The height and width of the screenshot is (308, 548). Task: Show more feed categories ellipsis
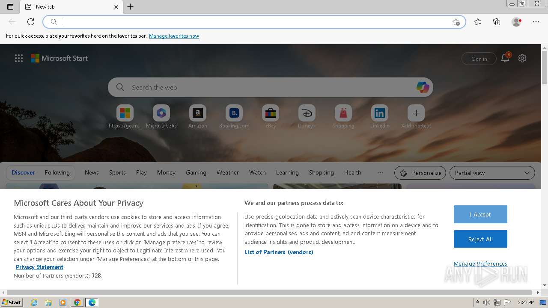click(x=380, y=173)
